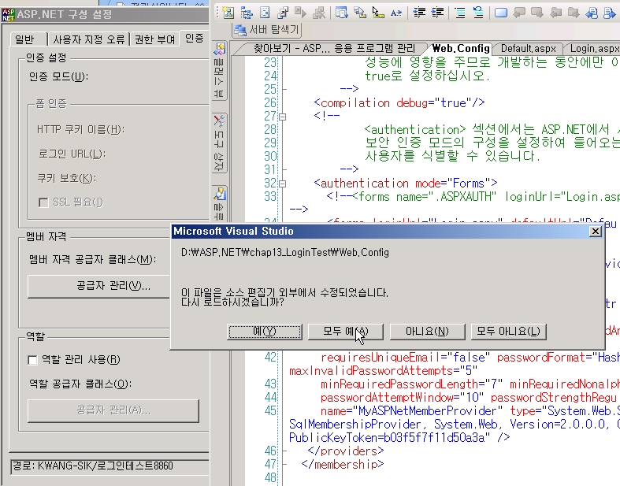Click the </providers> closing tag line

coord(346,451)
